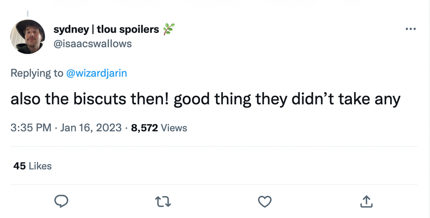Open the share tweet icon
The width and height of the screenshot is (430, 218).
pos(366,201)
